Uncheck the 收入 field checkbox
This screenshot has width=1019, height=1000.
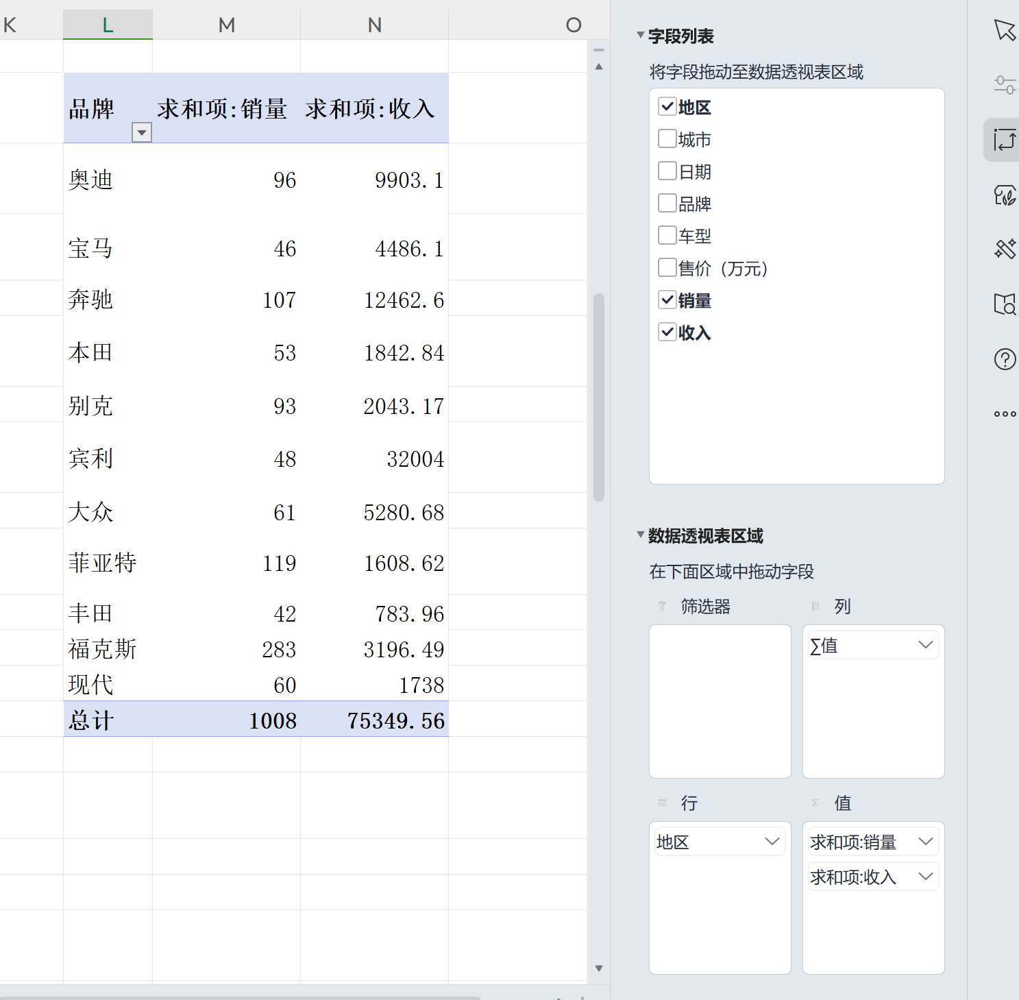click(667, 332)
